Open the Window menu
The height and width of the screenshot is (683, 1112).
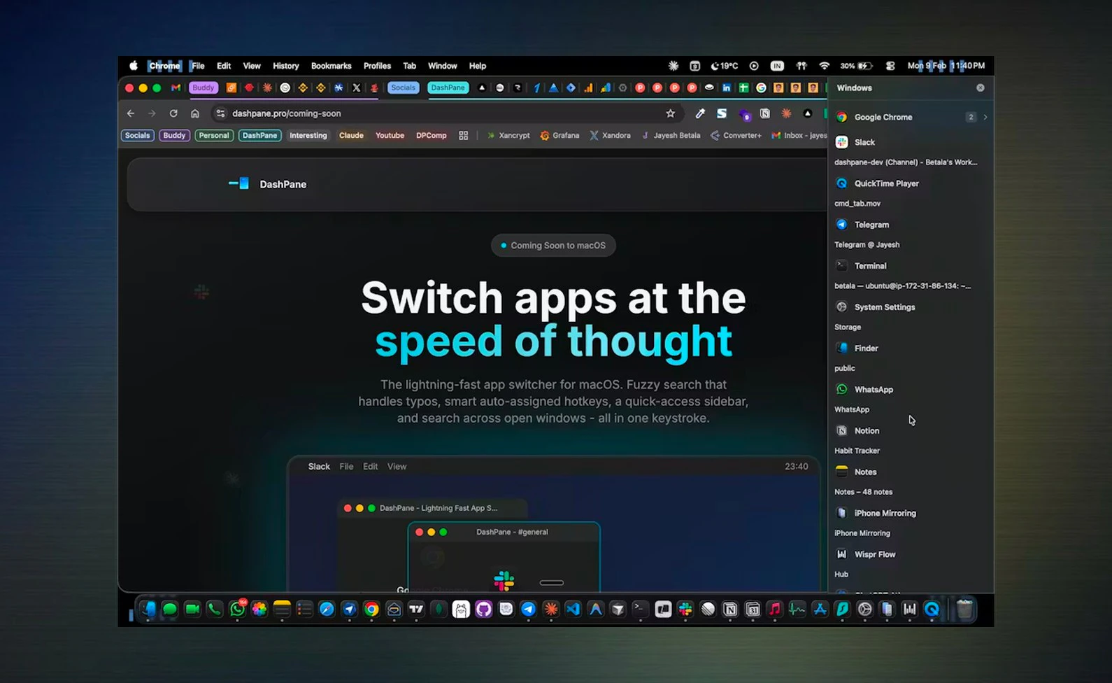point(443,66)
